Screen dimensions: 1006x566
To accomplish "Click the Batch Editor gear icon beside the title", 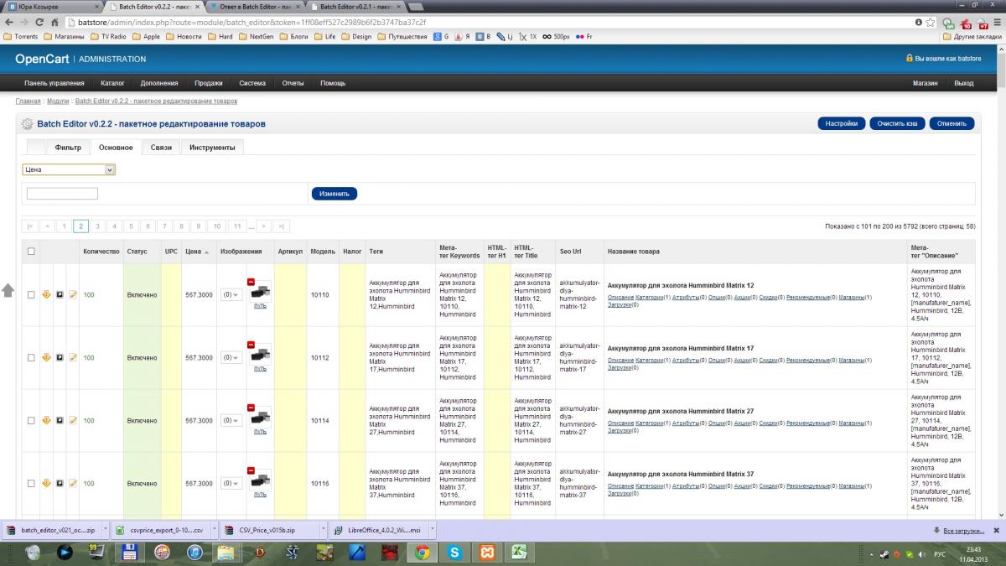I will 27,124.
